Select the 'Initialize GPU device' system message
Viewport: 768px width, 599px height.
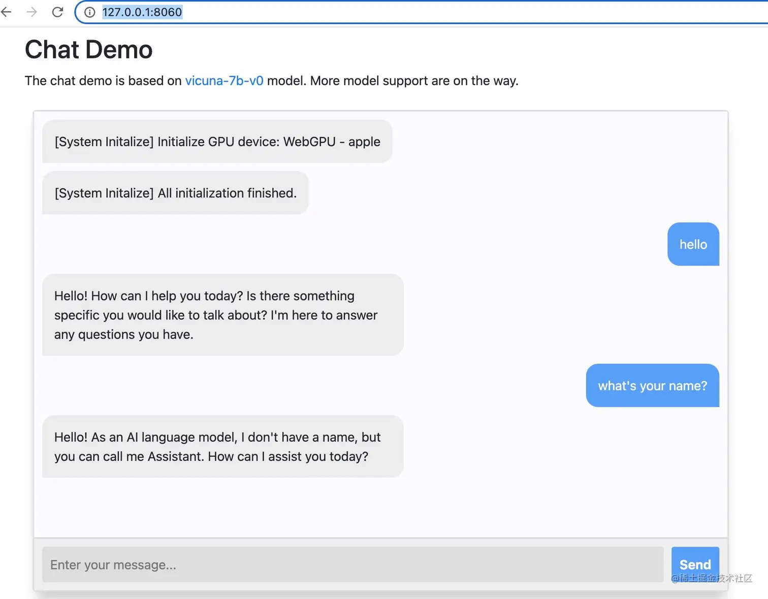217,142
